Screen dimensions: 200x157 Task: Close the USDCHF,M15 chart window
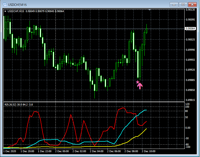tap(192, 4)
